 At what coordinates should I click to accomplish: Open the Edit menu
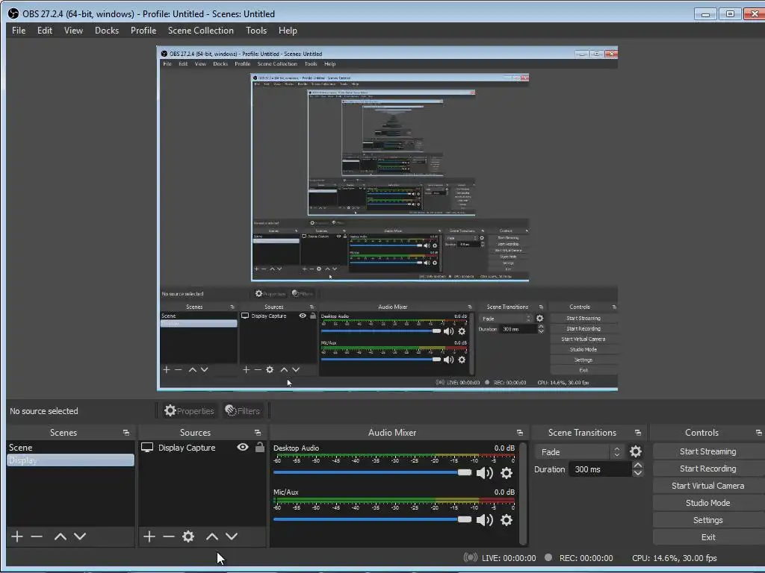(x=45, y=30)
